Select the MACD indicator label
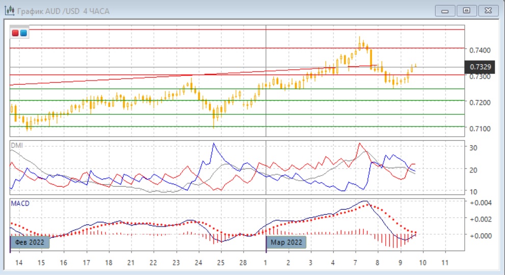 tap(20, 203)
